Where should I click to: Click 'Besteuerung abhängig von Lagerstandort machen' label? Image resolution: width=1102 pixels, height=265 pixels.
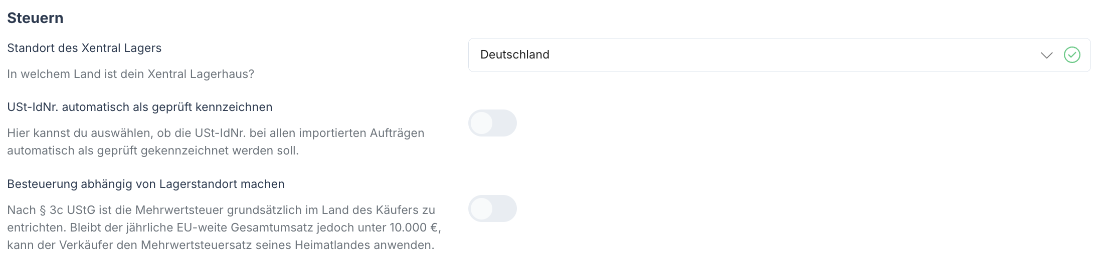145,184
